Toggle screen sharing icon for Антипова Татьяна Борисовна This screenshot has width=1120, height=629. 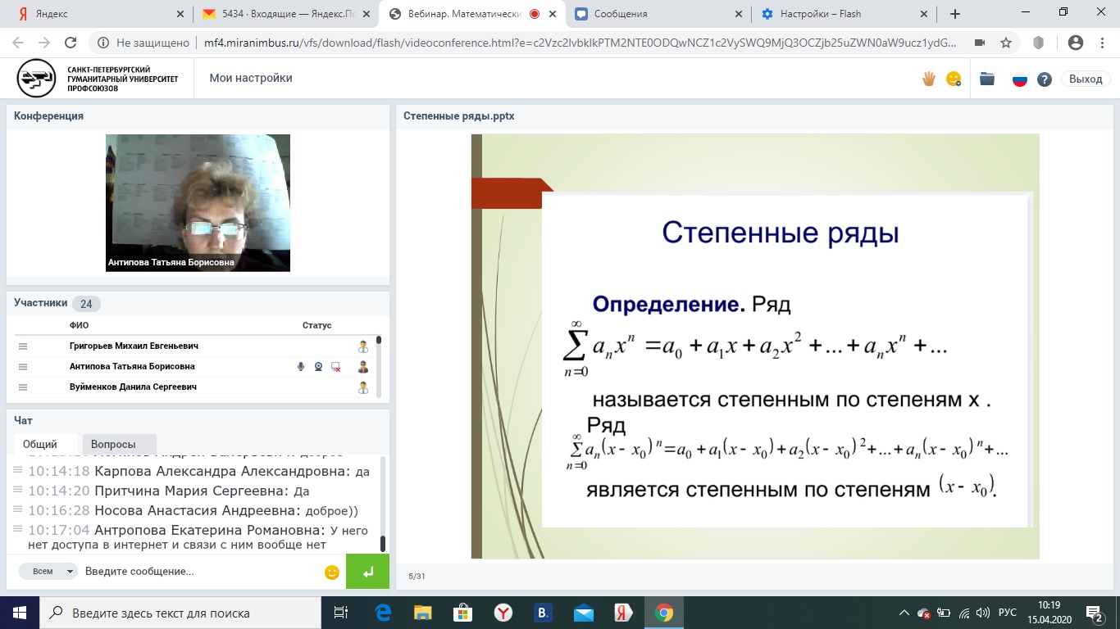click(336, 367)
